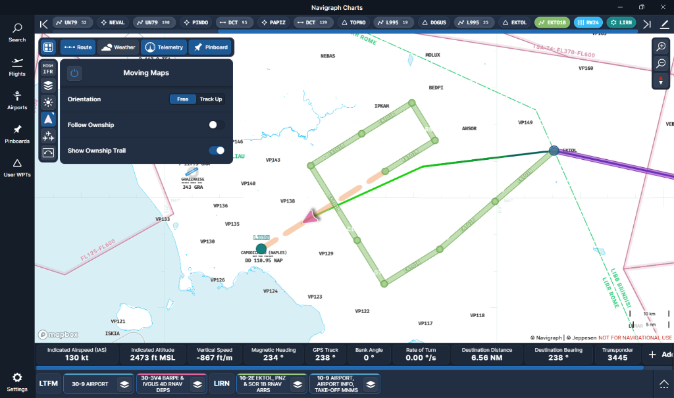Open the traffic airplanes icon panel
The height and width of the screenshot is (398, 674).
48,136
